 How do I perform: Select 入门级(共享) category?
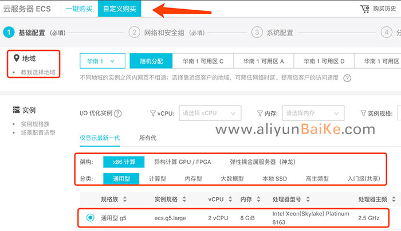coord(364,179)
